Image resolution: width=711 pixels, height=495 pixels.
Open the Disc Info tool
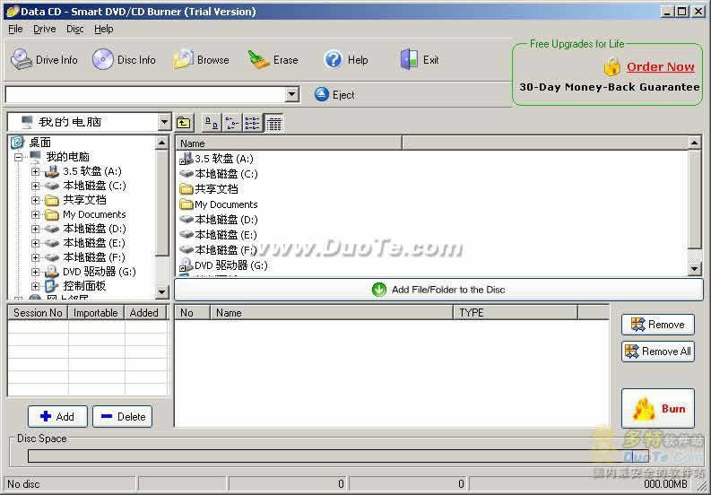pos(124,60)
